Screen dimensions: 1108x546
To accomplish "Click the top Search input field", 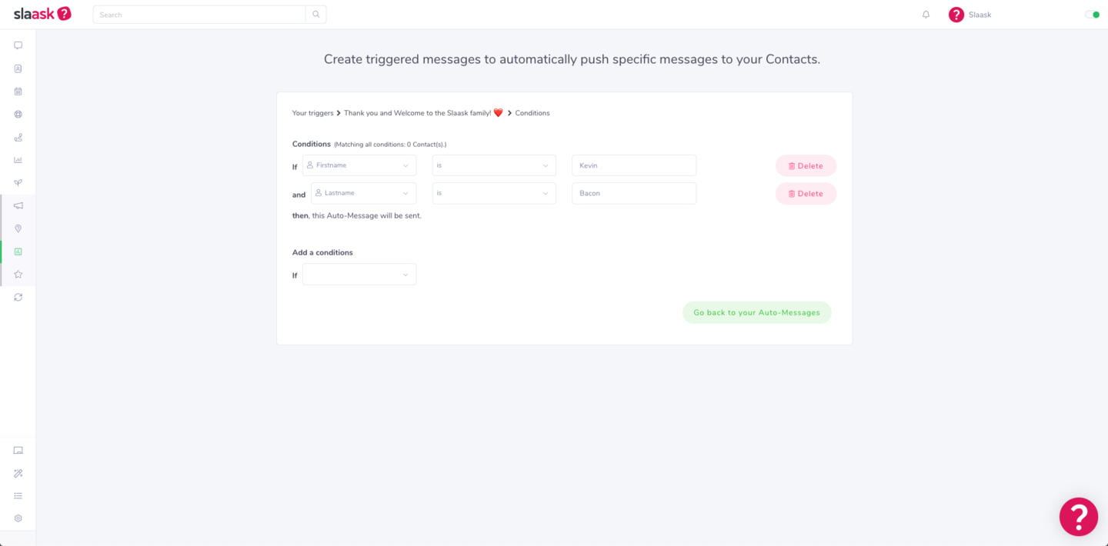I will click(x=199, y=15).
